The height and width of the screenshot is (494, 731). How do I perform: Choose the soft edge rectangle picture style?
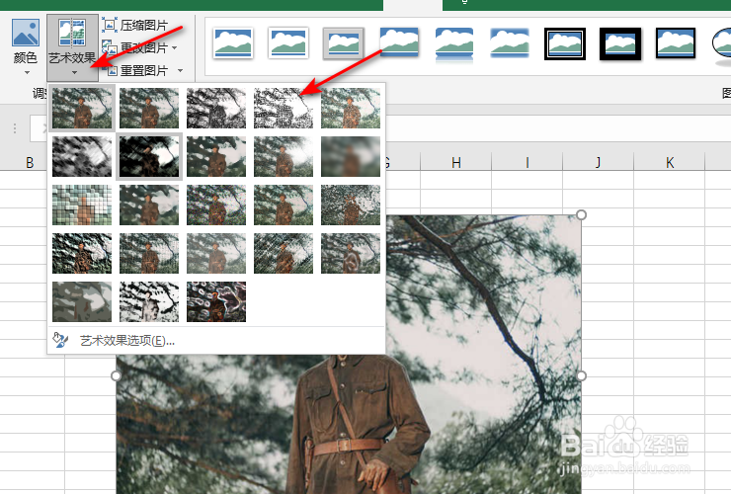[510, 42]
